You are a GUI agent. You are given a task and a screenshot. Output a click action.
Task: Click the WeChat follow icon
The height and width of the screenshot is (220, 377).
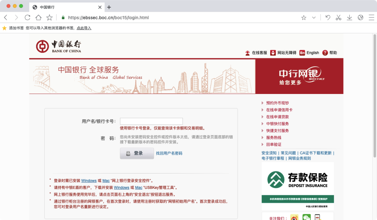(306, 217)
